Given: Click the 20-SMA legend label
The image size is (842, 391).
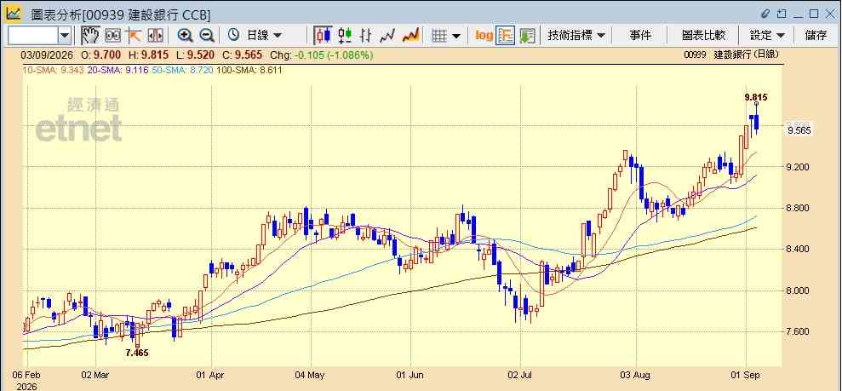Looking at the screenshot, I should (x=119, y=70).
